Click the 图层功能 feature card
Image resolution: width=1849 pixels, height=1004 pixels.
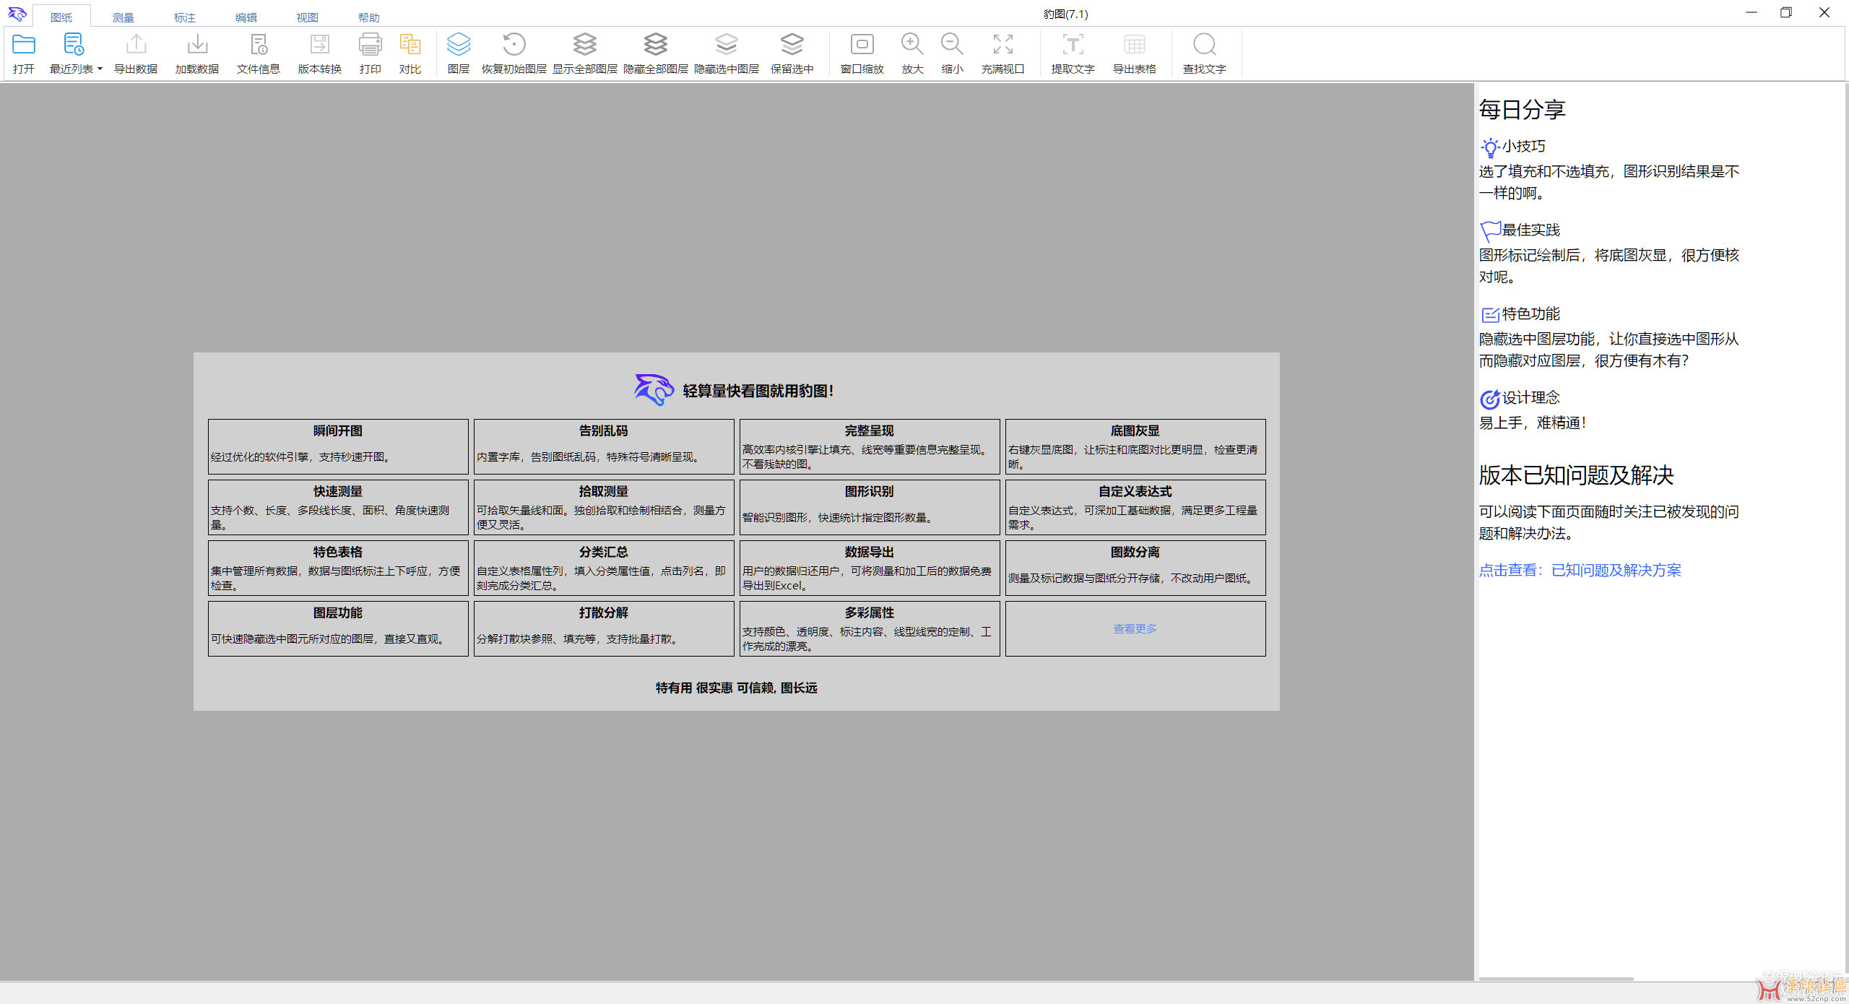[x=338, y=628]
